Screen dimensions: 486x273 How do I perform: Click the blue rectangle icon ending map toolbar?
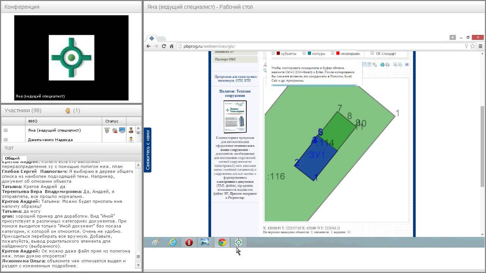[407, 65]
